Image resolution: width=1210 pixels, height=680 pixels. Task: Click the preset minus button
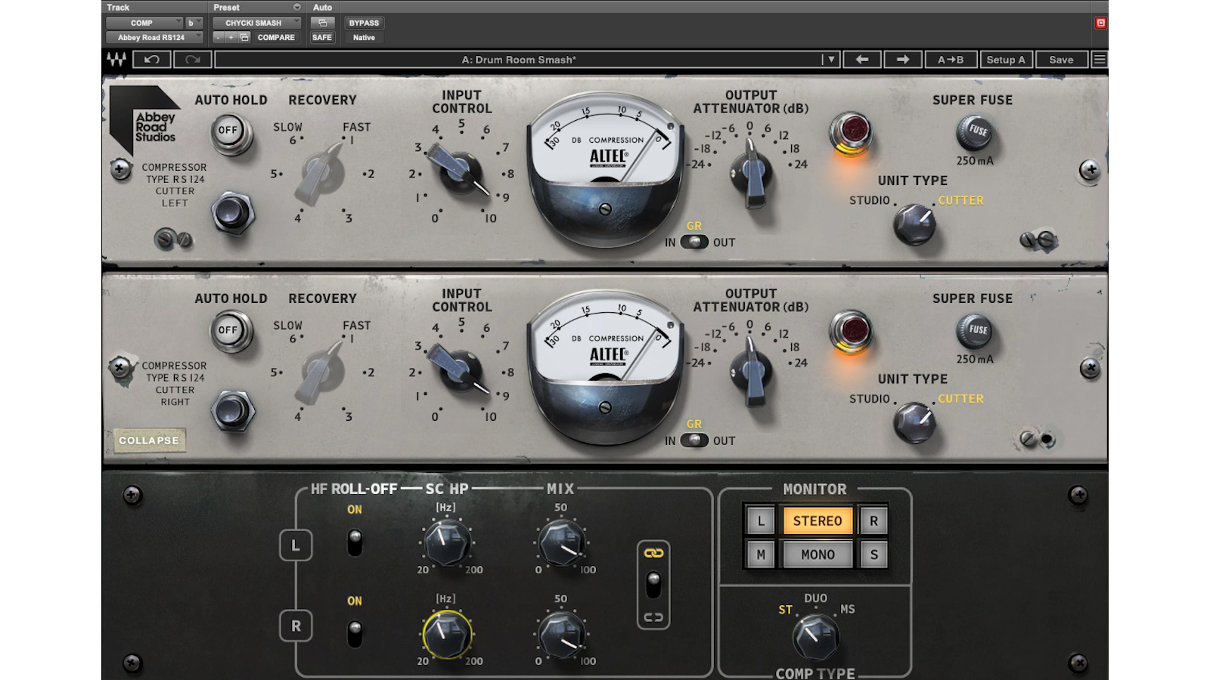pyautogui.click(x=219, y=37)
